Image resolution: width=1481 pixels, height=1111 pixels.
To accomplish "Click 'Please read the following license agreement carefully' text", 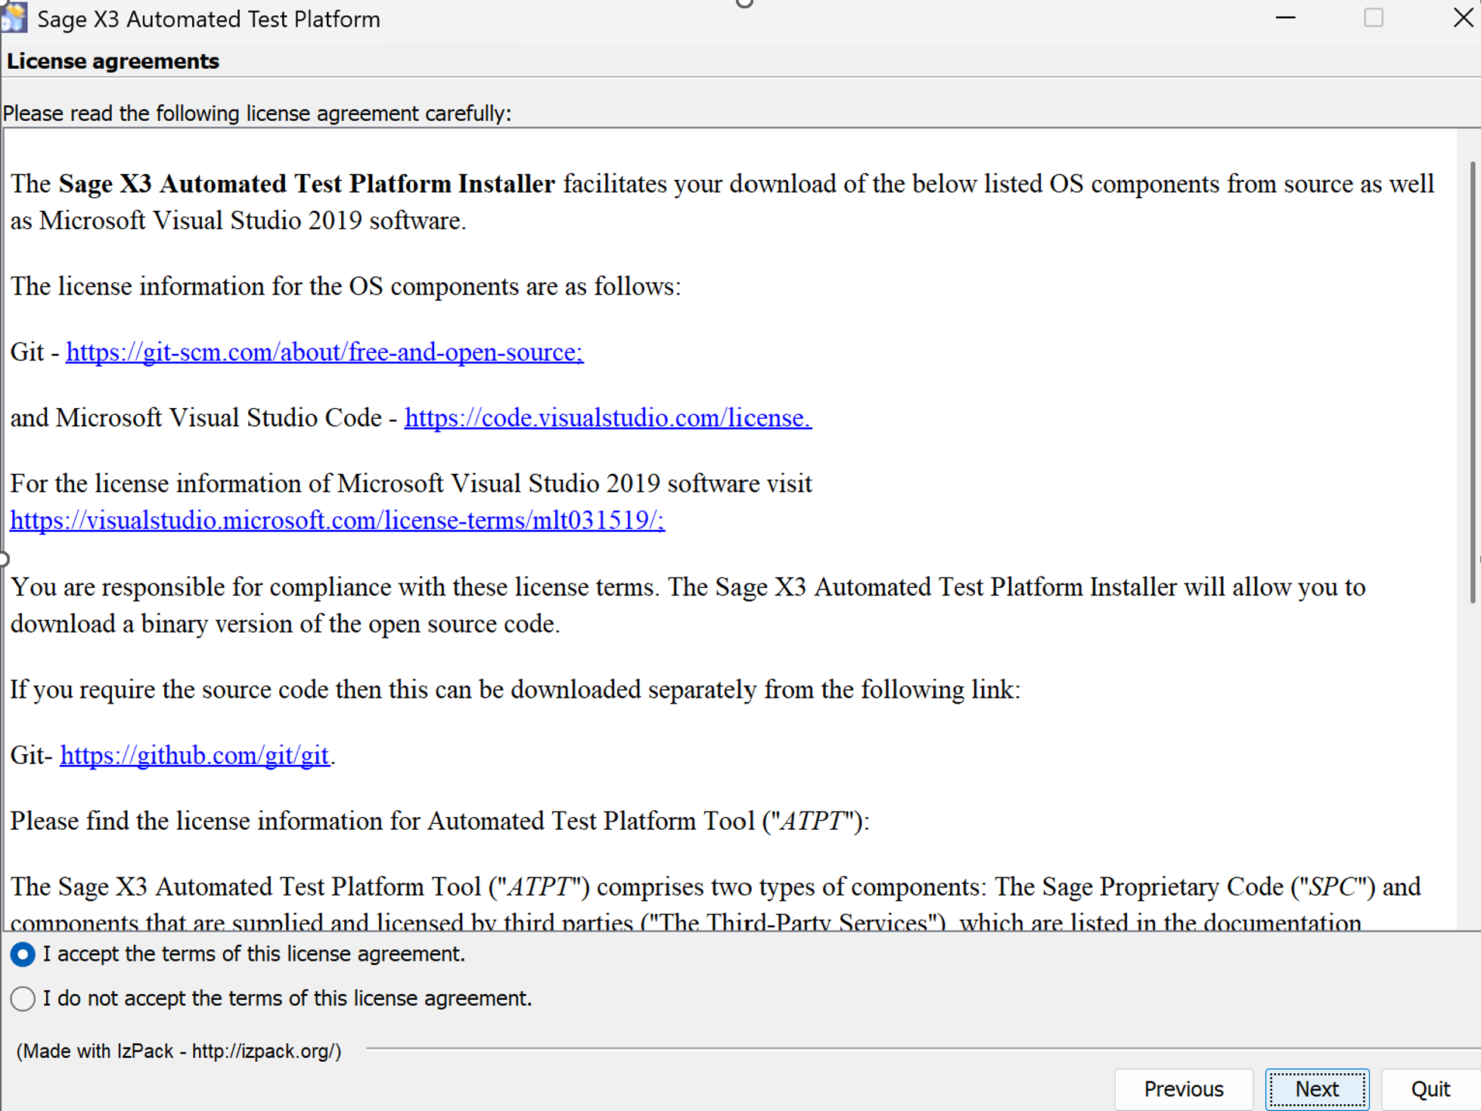I will coord(257,113).
